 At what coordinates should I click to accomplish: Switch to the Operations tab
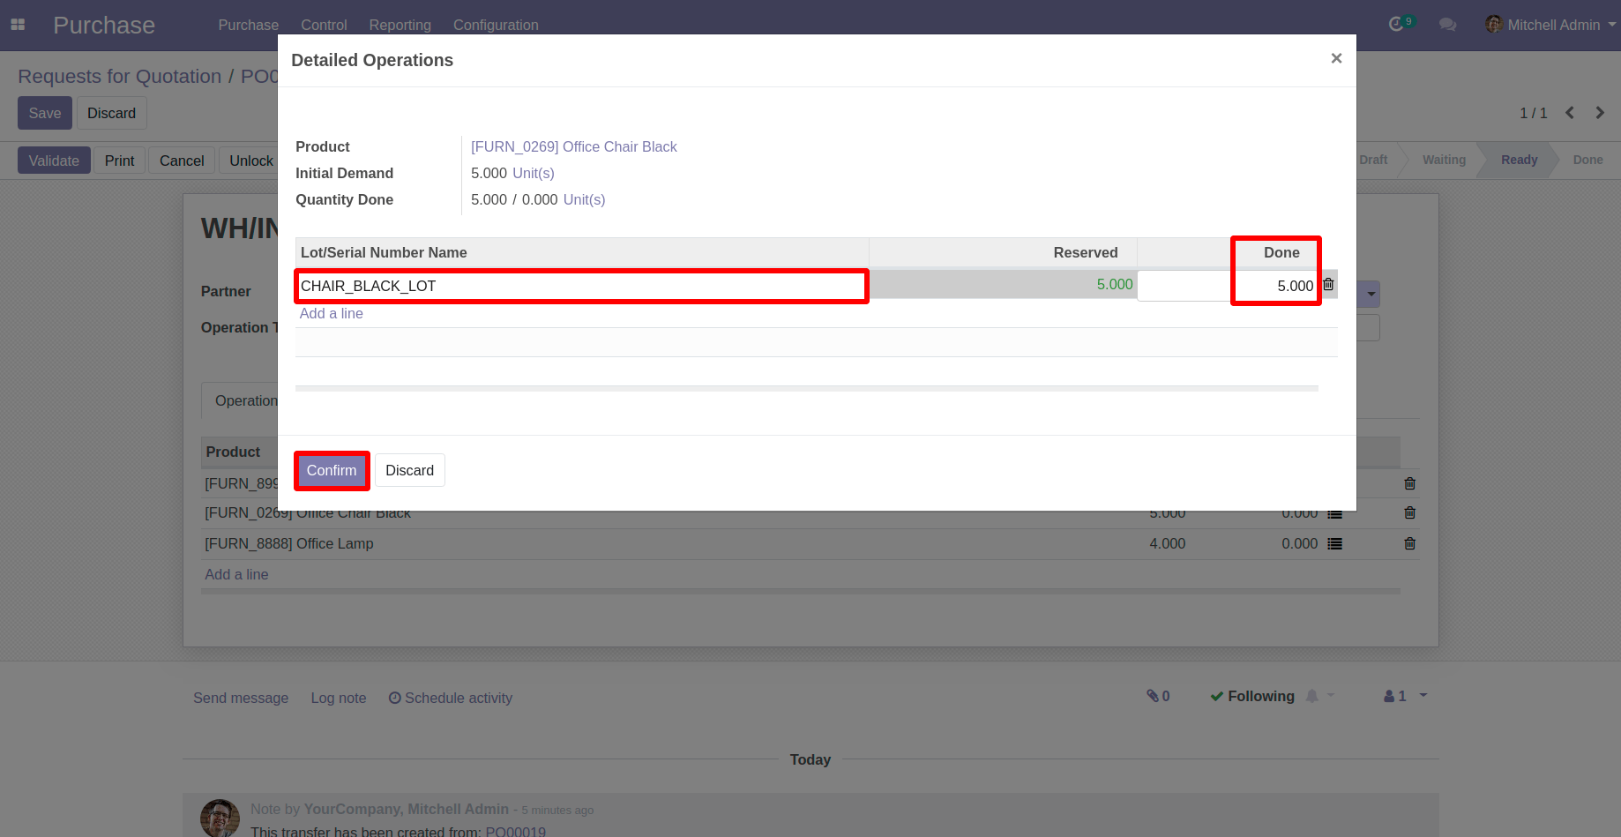coord(245,400)
